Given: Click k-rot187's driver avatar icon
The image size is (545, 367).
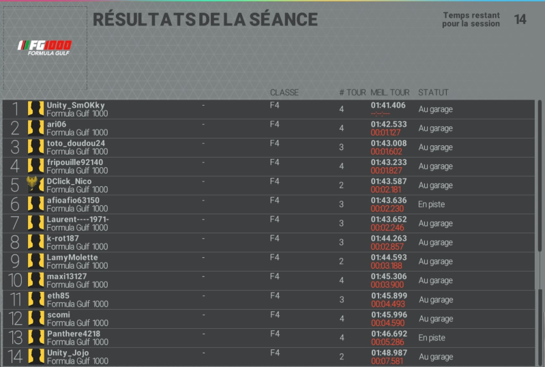Looking at the screenshot, I should click(x=35, y=242).
